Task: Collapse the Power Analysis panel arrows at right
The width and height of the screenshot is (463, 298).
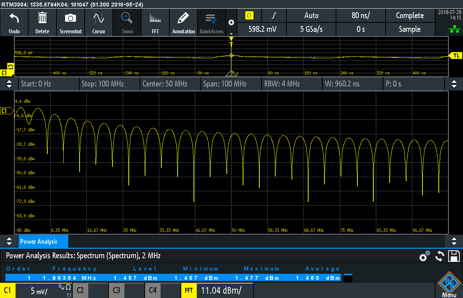Action: 454,241
